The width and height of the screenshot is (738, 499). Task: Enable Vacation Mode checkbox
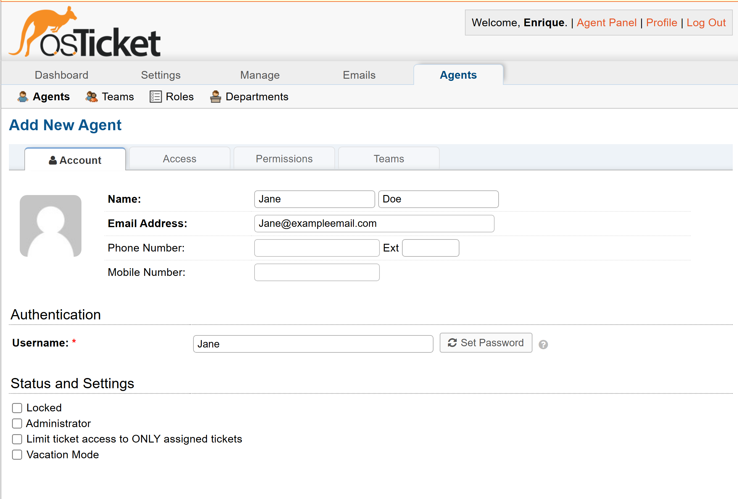point(17,455)
